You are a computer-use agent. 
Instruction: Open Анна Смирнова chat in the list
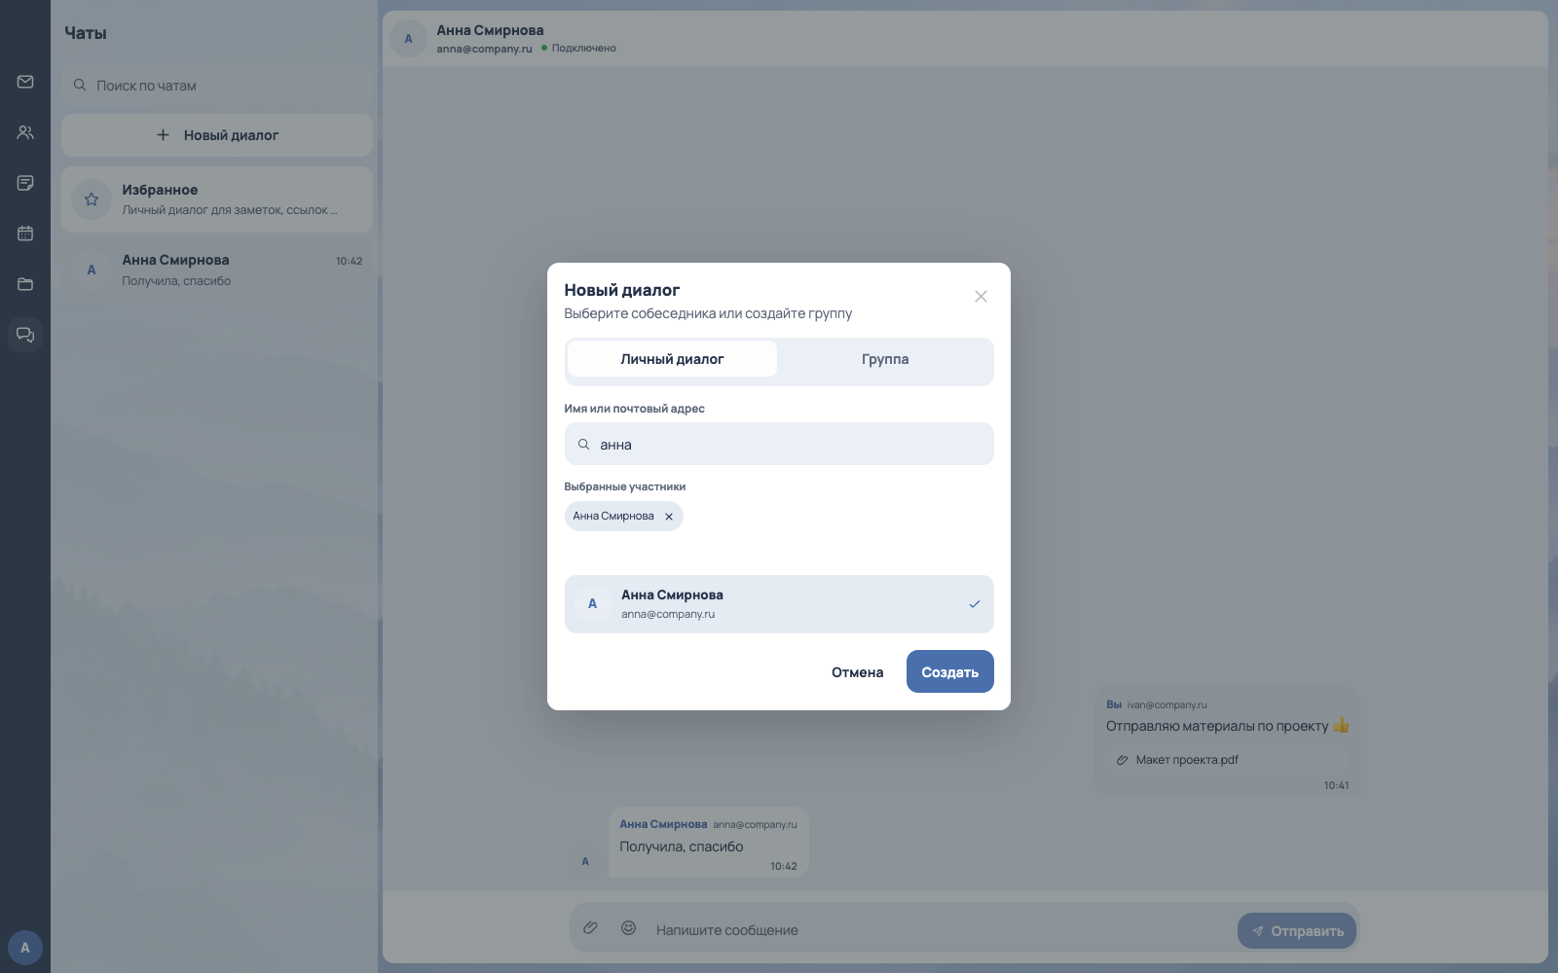(x=217, y=270)
